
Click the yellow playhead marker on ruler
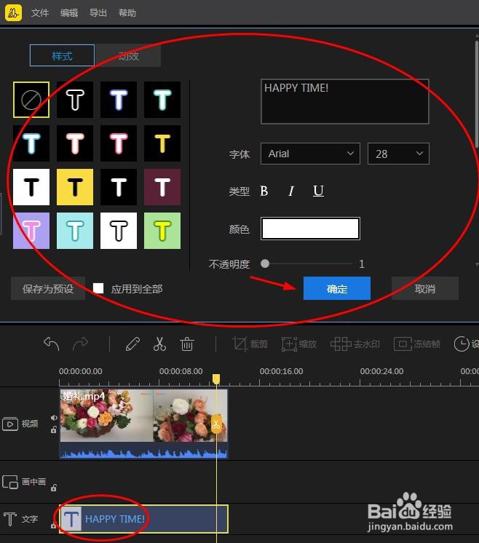(216, 378)
